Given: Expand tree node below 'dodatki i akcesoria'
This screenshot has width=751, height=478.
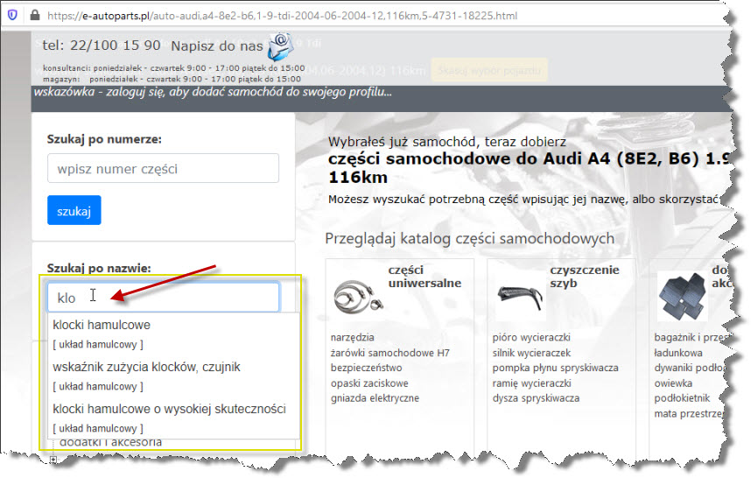Looking at the screenshot, I should point(53,460).
